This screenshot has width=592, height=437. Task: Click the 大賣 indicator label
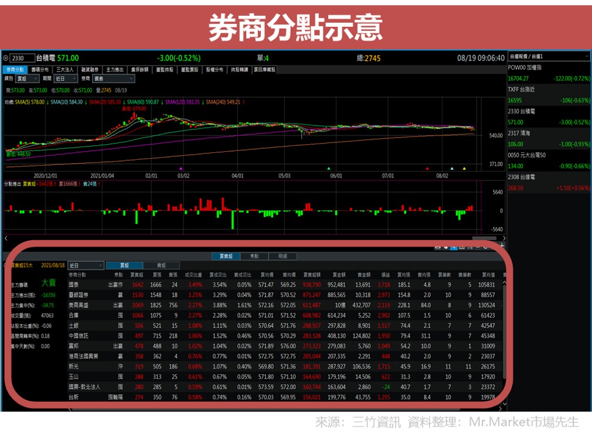48,283
